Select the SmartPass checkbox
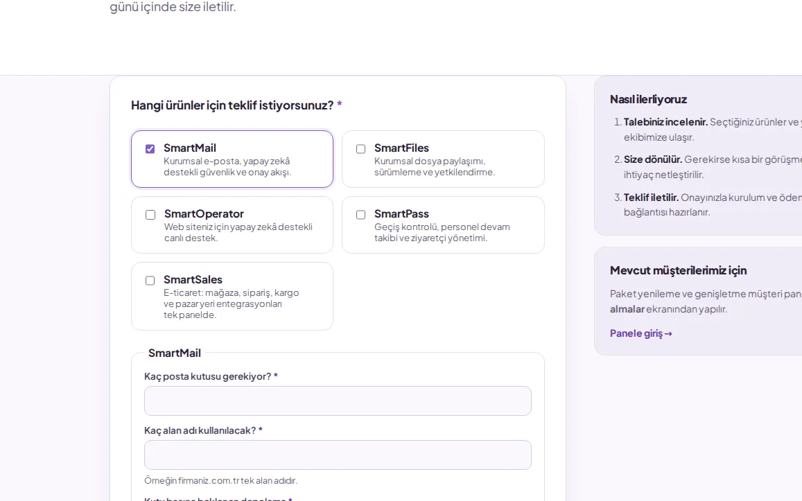 (360, 215)
